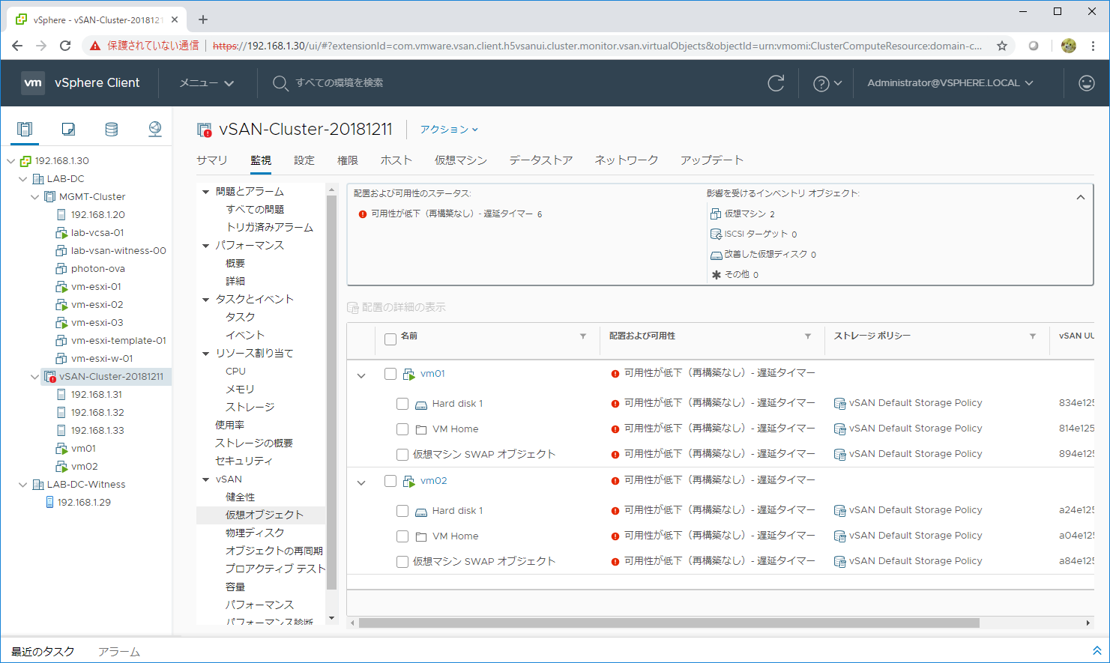Viewport: 1110px width, 663px height.
Task: Open a new browser tab
Action: (203, 19)
